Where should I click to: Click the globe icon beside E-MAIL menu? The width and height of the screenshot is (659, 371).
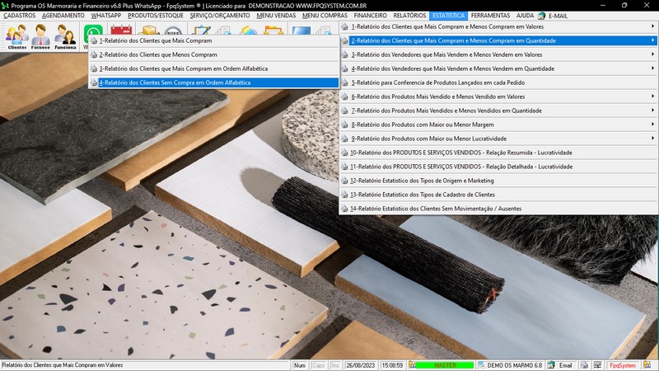pos(541,16)
